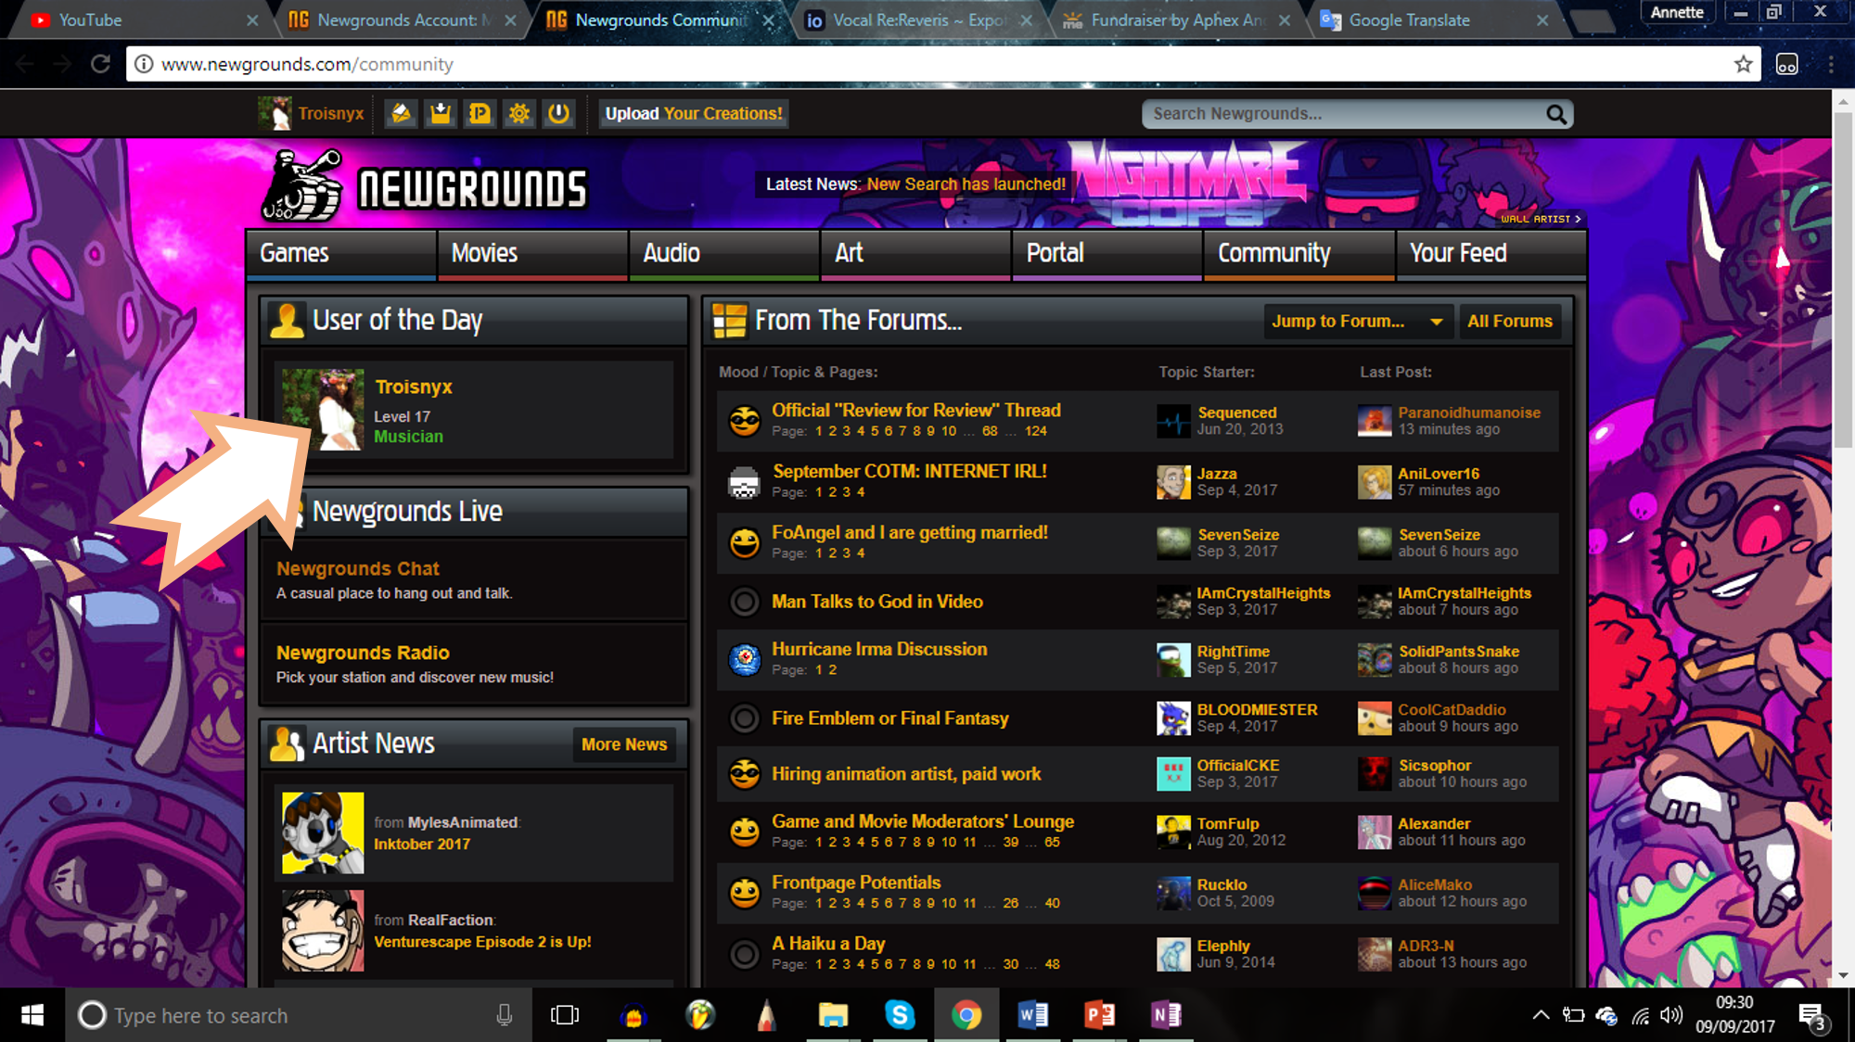Open the Portal navigation menu
Image resolution: width=1855 pixels, height=1042 pixels.
pos(1107,253)
